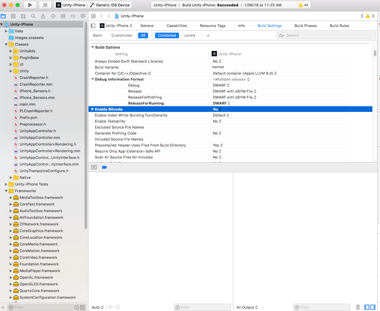
Task: Clear the console with the trash icon
Action: pos(358,307)
